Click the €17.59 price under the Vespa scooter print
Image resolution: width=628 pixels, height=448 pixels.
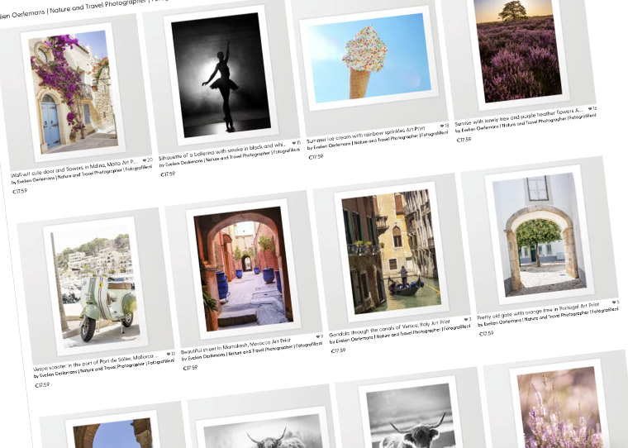coord(42,384)
